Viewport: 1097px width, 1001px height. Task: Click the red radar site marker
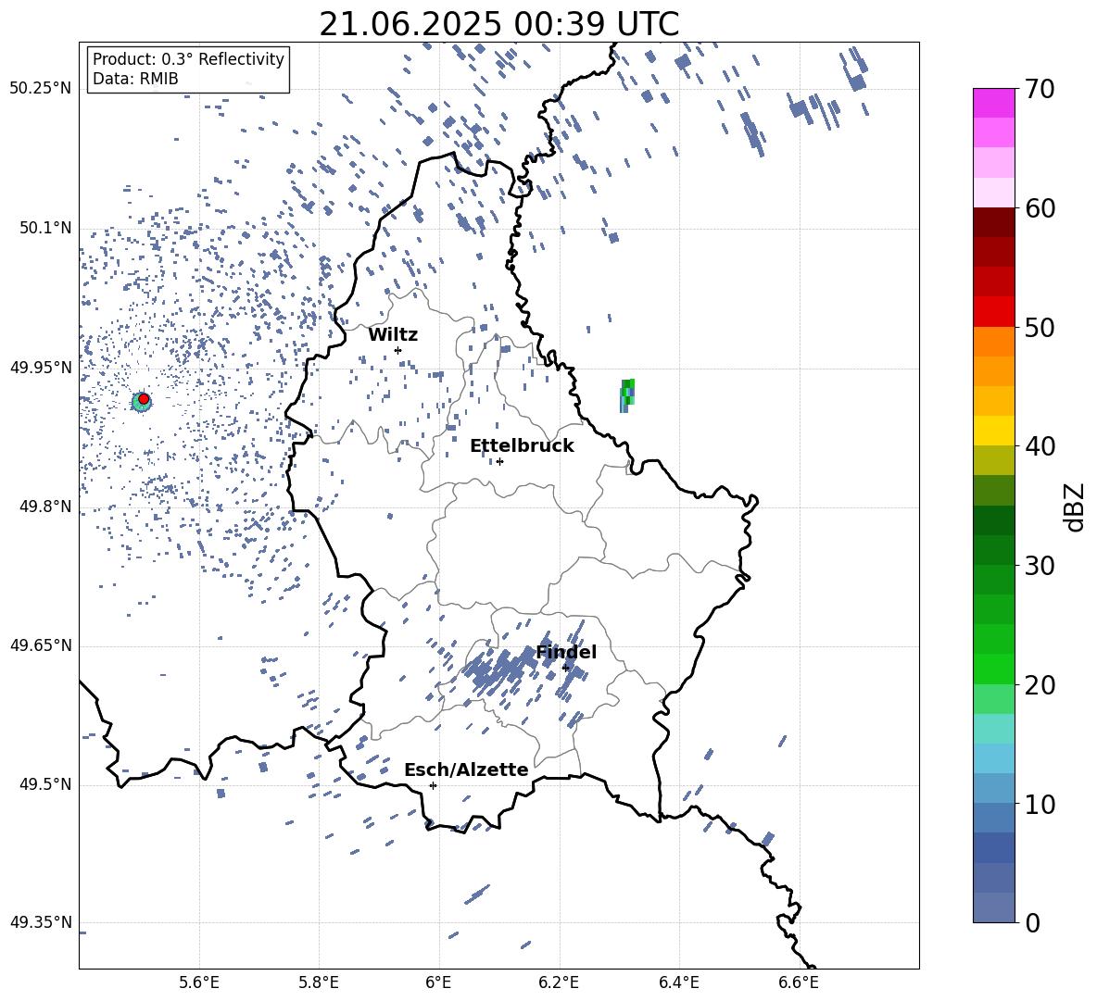(x=144, y=399)
